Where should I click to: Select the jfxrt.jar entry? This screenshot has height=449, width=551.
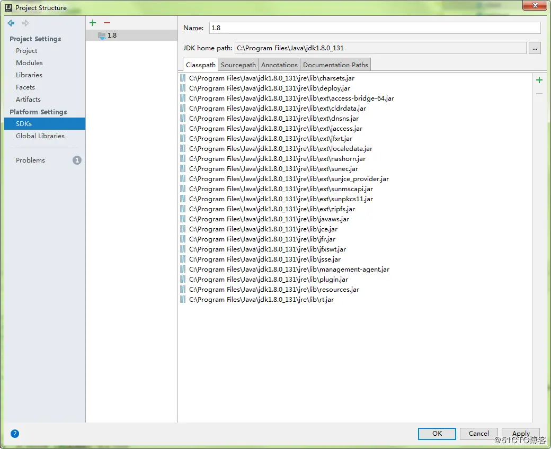pyautogui.click(x=355, y=139)
